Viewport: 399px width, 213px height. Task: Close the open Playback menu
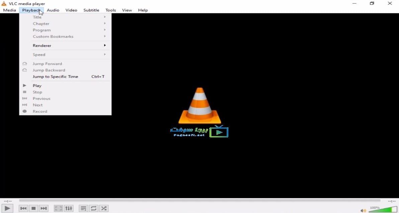(x=31, y=10)
